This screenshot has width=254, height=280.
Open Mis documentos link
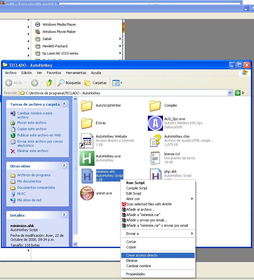click(x=29, y=181)
